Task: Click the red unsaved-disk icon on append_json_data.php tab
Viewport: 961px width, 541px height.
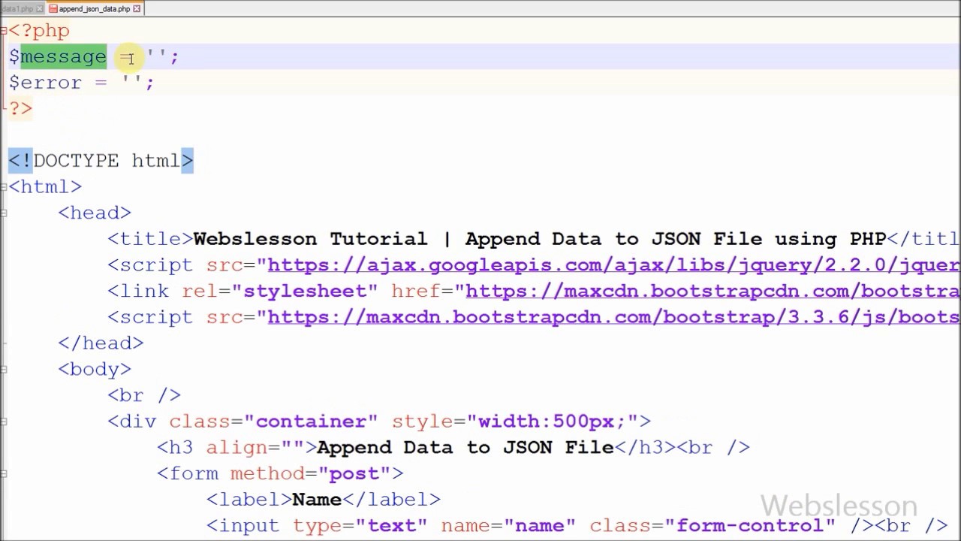Action: [x=53, y=9]
